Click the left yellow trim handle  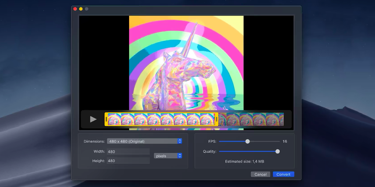(106, 119)
